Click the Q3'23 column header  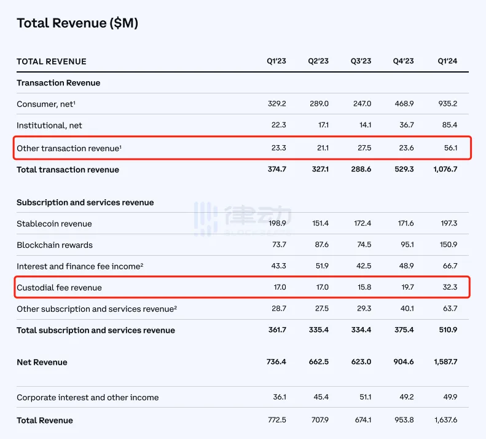pyautogui.click(x=361, y=61)
